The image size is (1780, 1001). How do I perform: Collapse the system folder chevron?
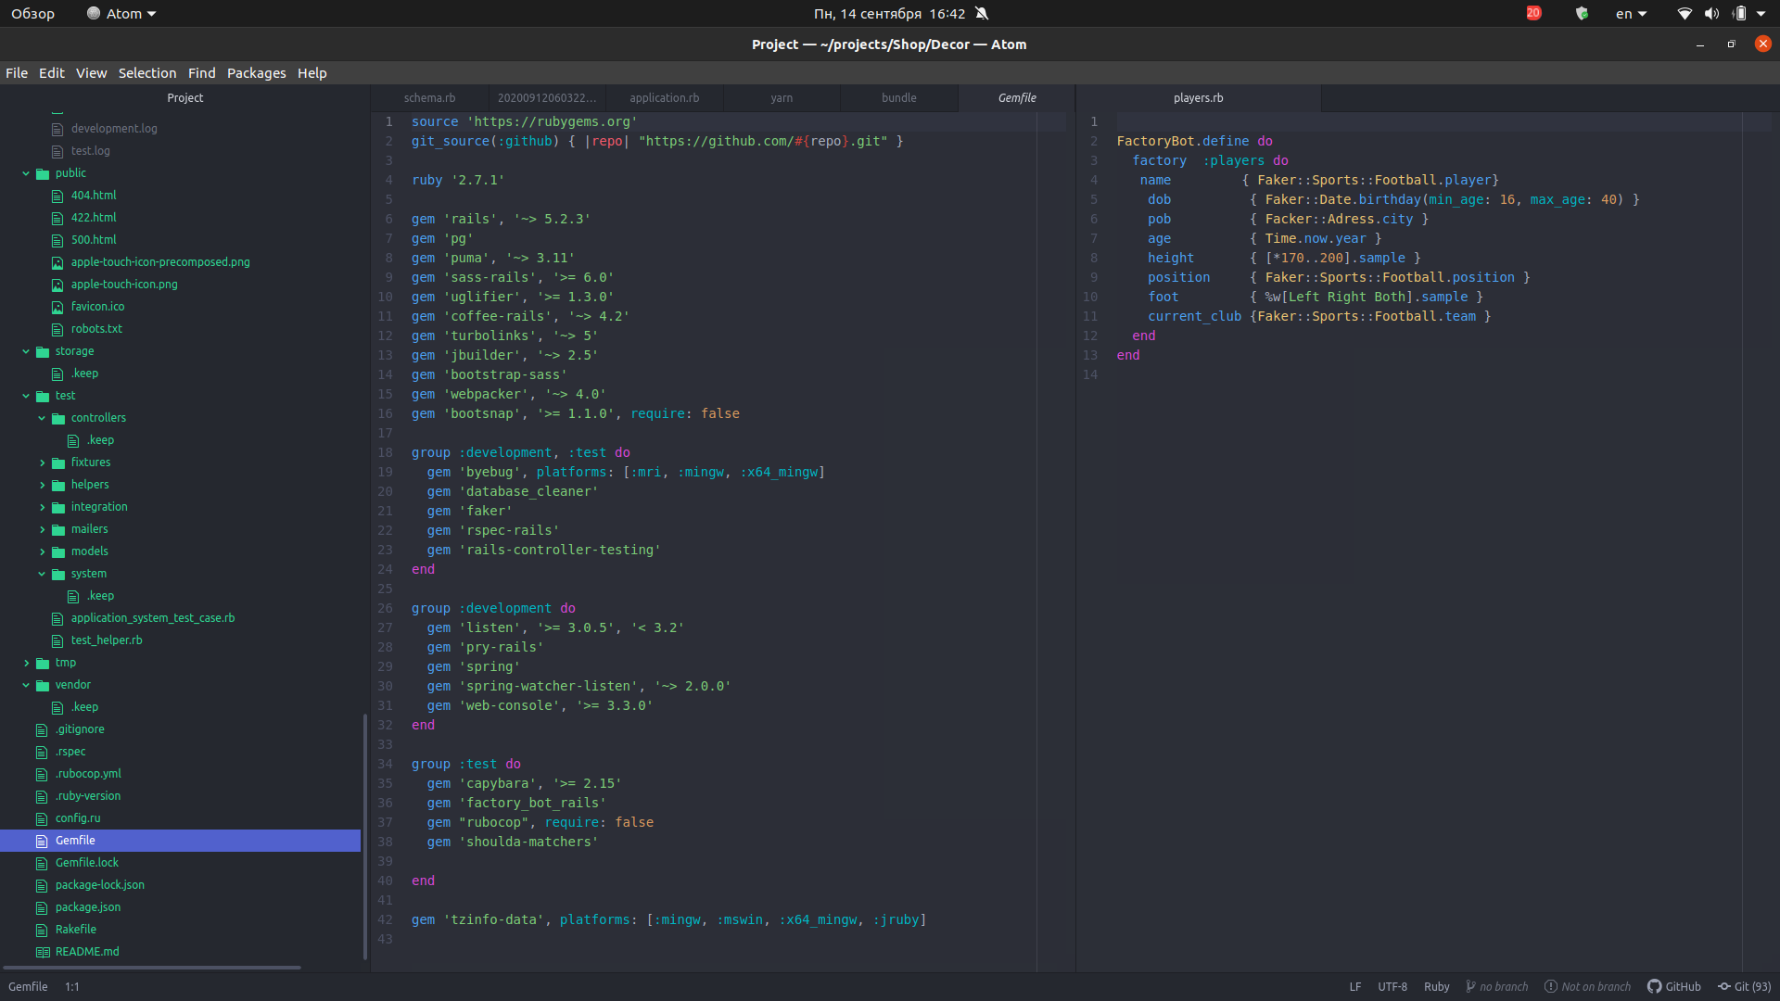pyautogui.click(x=42, y=574)
